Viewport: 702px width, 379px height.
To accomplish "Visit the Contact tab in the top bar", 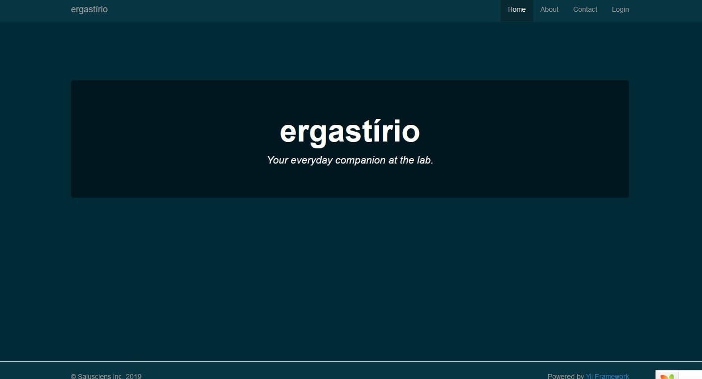I will tap(585, 9).
